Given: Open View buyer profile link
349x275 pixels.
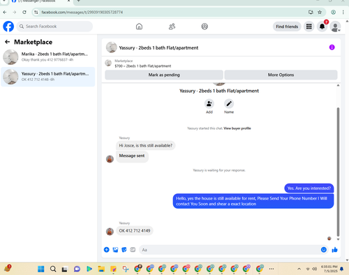Looking at the screenshot, I should pyautogui.click(x=237, y=128).
